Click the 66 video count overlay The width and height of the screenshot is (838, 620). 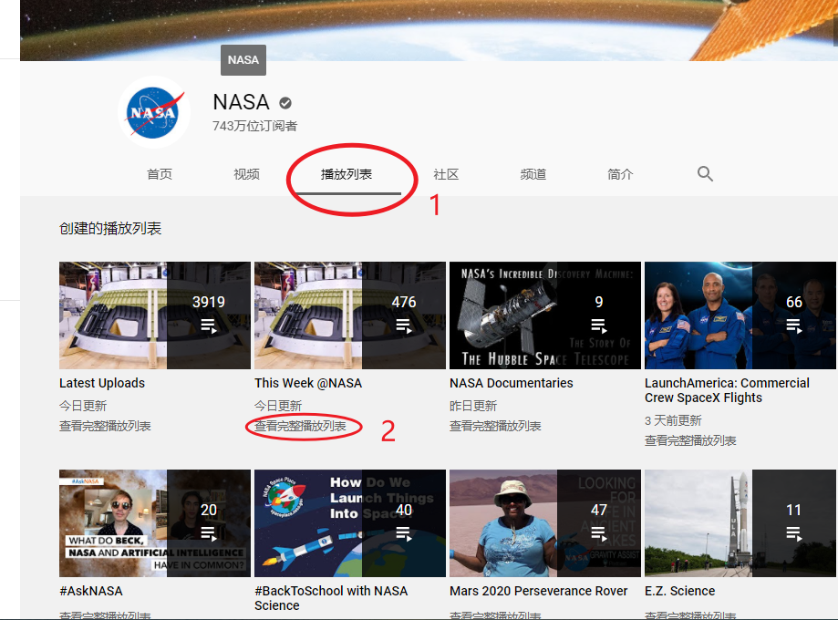point(794,302)
